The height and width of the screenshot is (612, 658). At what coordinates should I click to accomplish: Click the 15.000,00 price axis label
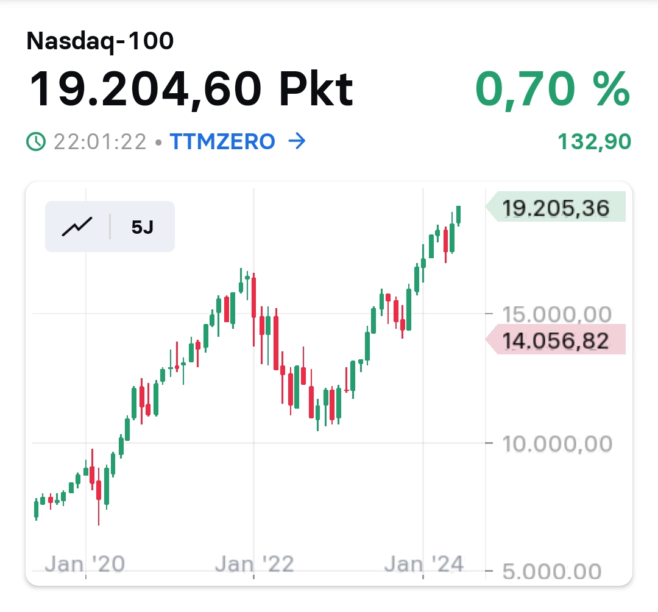point(557,314)
